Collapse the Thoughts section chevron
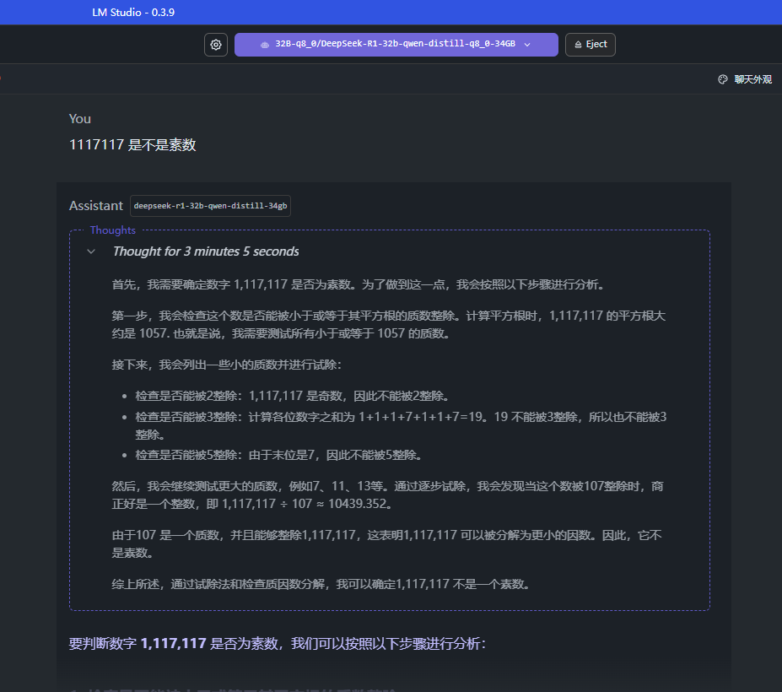Viewport: 782px width, 692px height. [91, 251]
